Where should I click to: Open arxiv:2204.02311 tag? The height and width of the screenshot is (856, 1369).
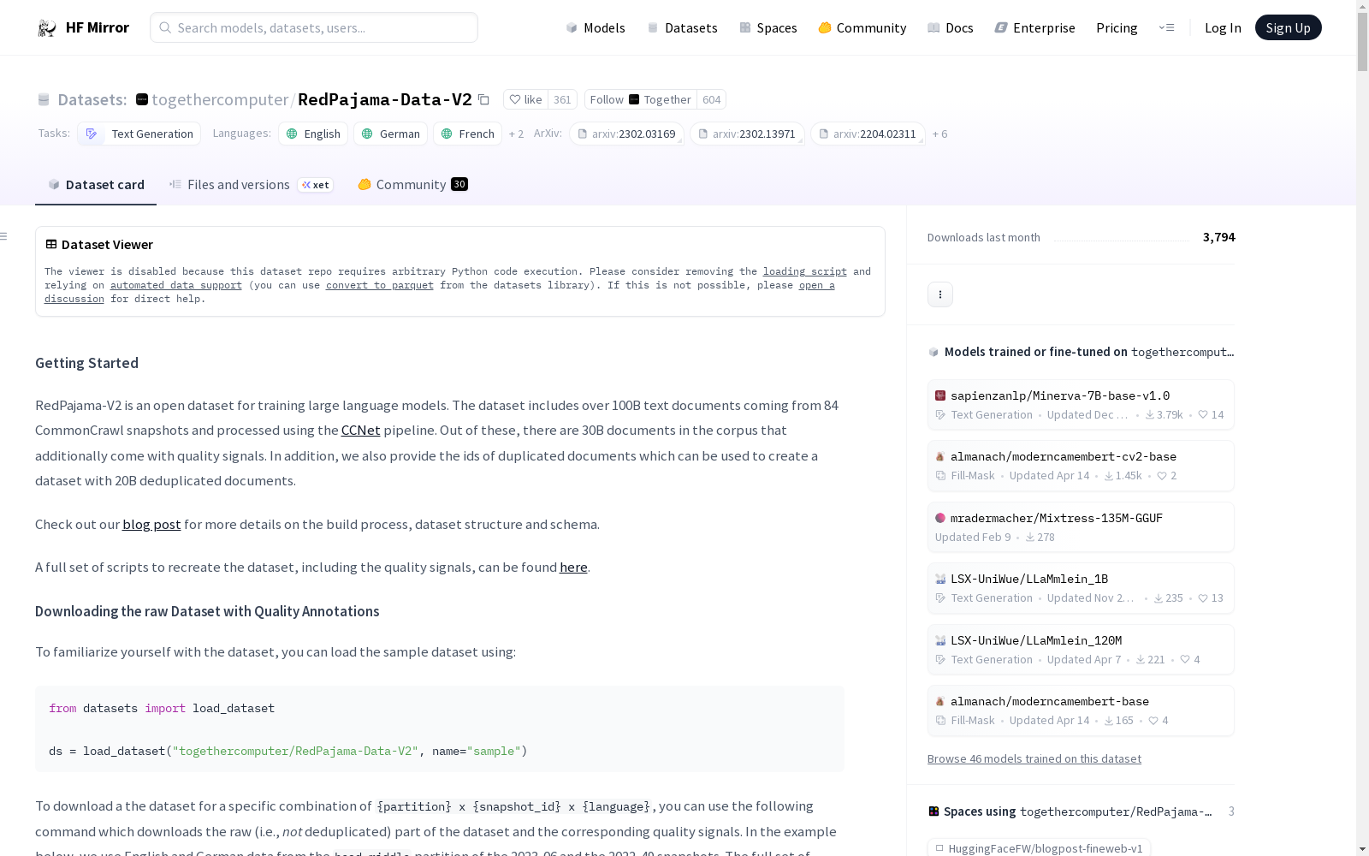coord(868,134)
